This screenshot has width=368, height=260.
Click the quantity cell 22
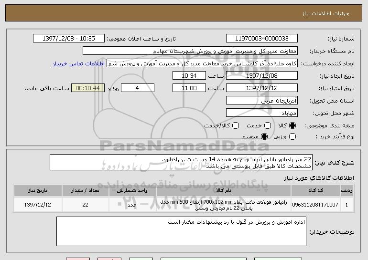point(85,205)
